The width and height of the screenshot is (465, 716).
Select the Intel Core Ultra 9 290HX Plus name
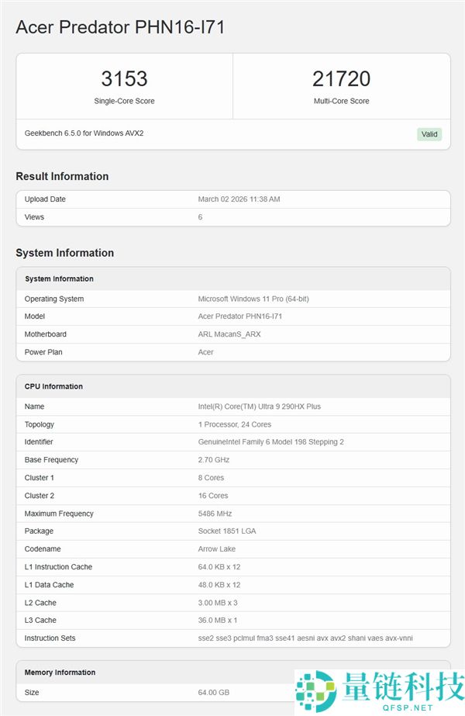pyautogui.click(x=259, y=406)
